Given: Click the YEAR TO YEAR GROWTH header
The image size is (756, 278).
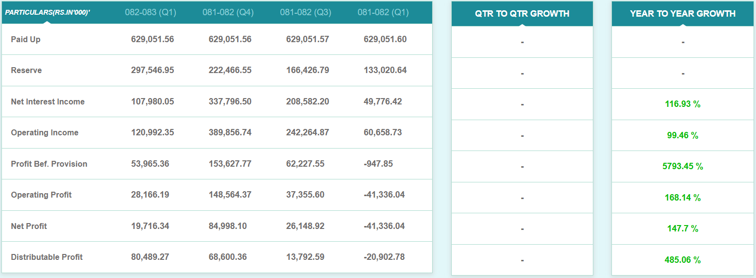Looking at the screenshot, I should tap(683, 14).
